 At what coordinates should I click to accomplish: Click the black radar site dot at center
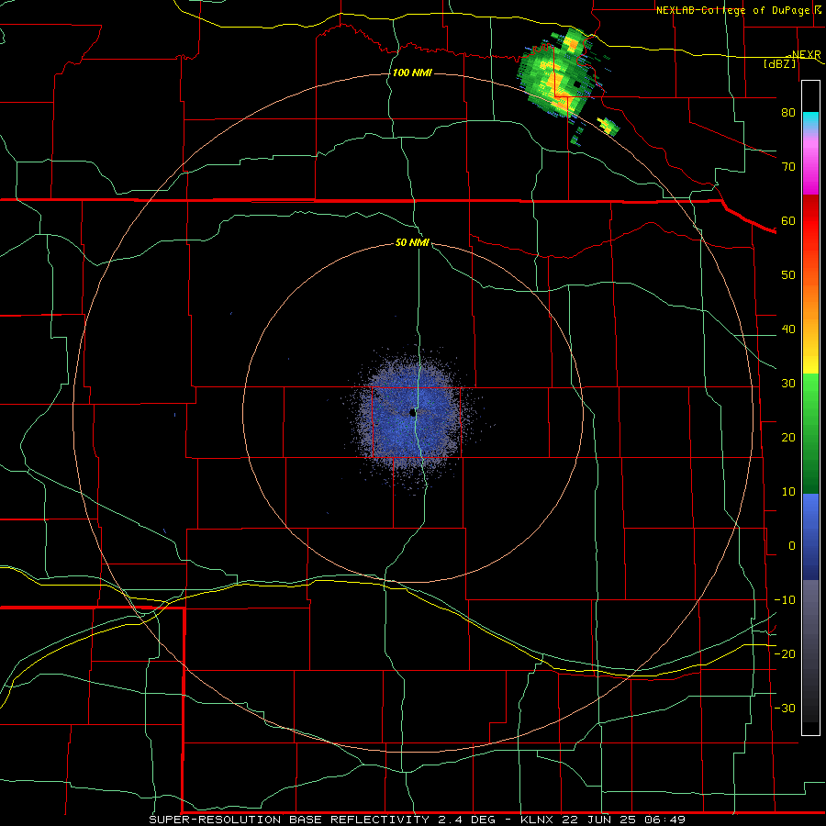pos(412,413)
